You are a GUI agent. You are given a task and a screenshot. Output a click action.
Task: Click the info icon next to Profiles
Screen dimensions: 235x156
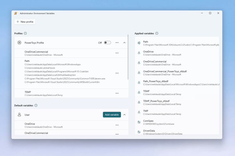pyautogui.click(x=25, y=33)
